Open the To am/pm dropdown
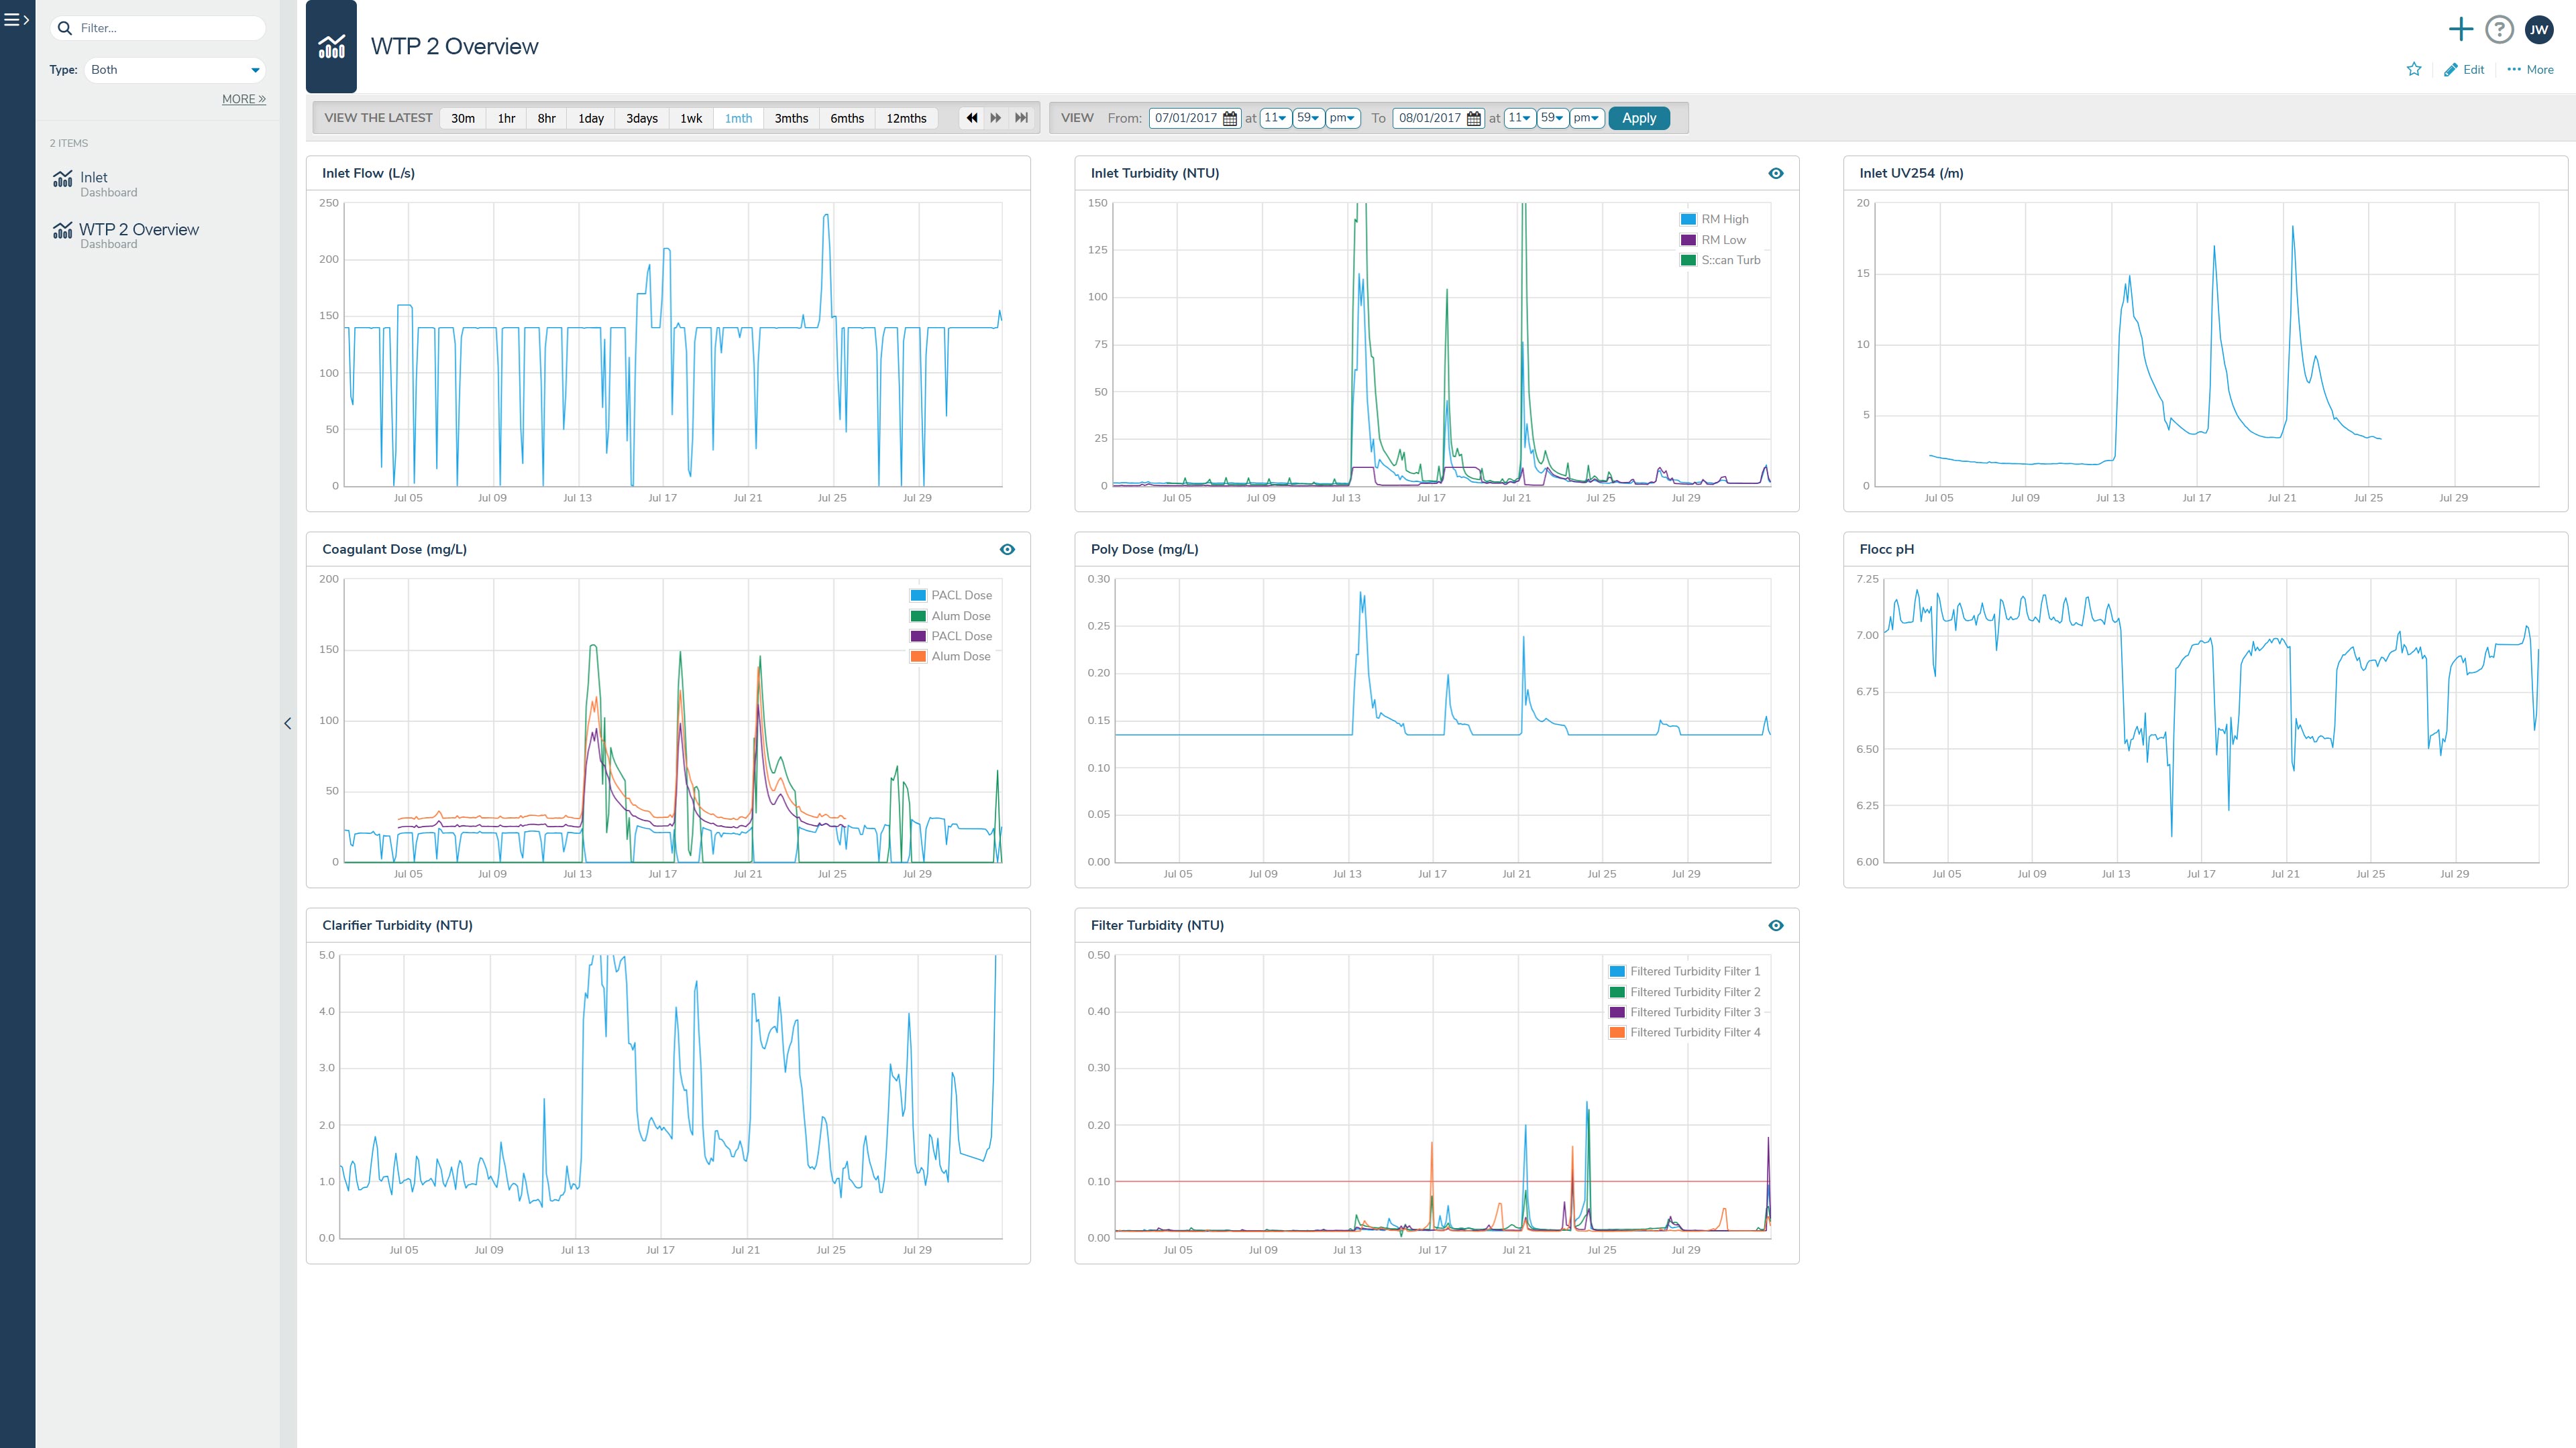Screen dimensions: 2576x1448 [x=1586, y=118]
